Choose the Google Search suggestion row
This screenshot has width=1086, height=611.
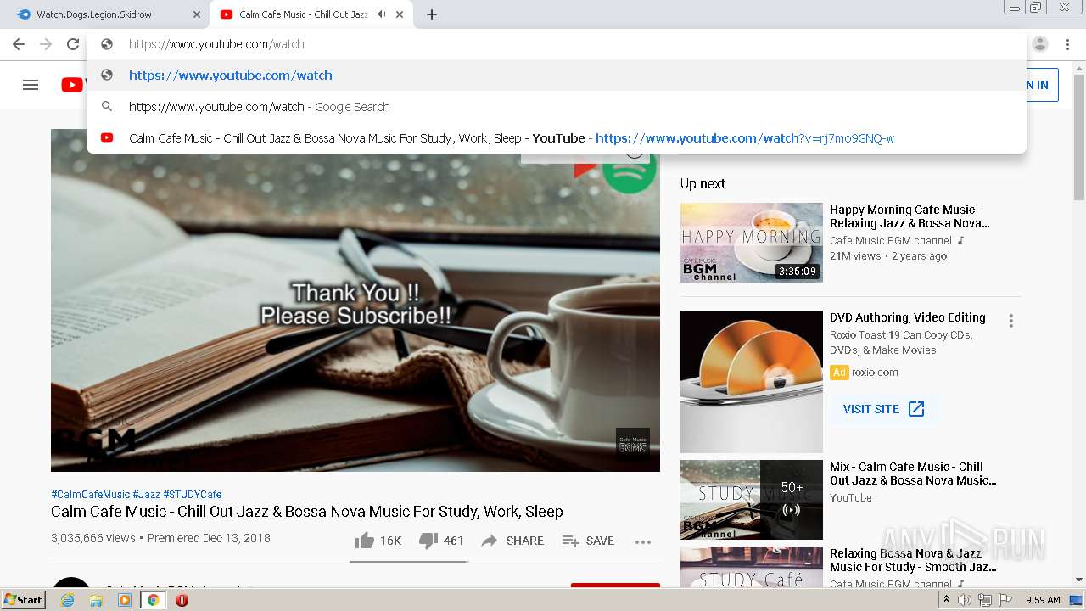coord(557,107)
